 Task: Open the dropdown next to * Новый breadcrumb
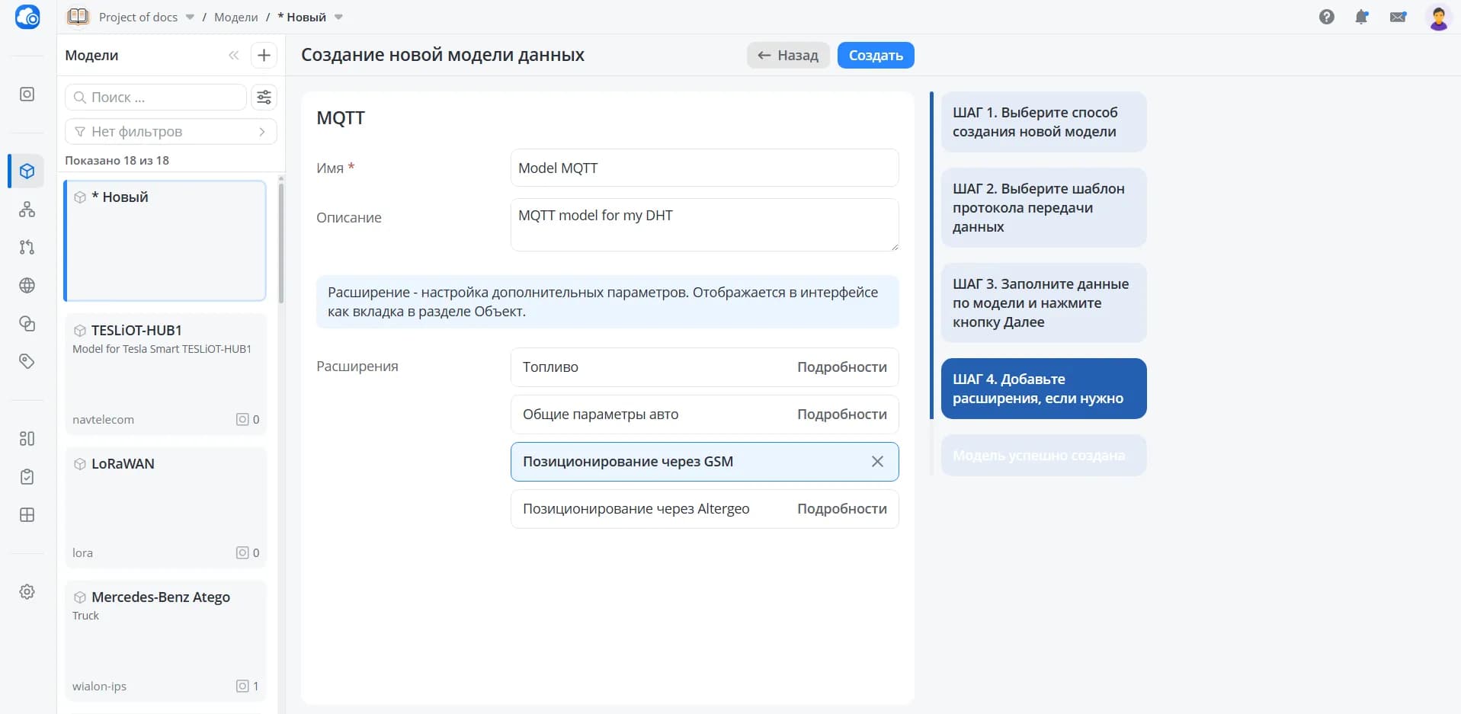(339, 18)
